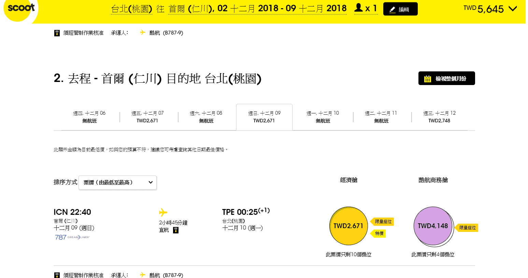Click the bottom 酷航 carrier airplane icon
Viewport: 528px width, 278px height.
click(x=143, y=275)
